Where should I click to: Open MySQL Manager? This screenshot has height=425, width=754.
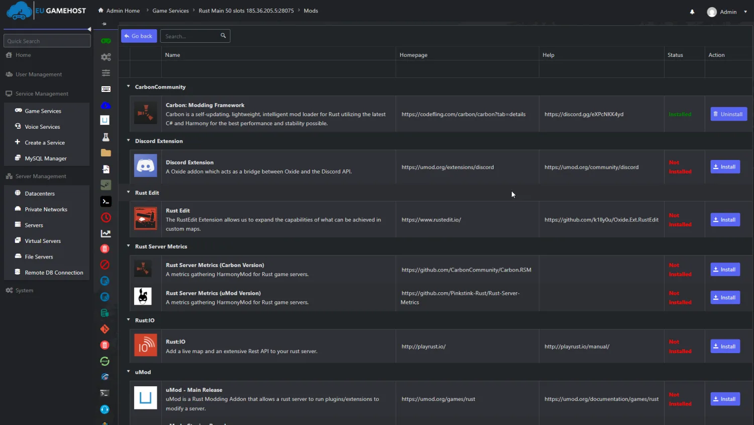tap(47, 158)
